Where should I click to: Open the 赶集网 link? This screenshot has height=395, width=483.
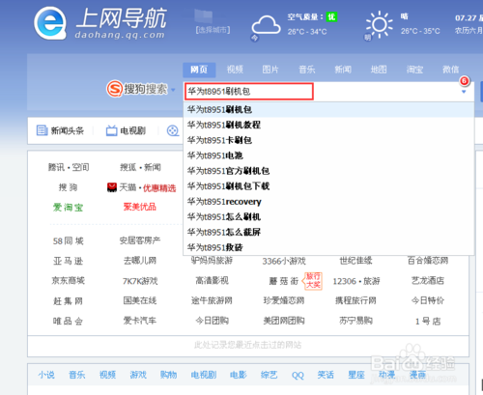point(68,301)
